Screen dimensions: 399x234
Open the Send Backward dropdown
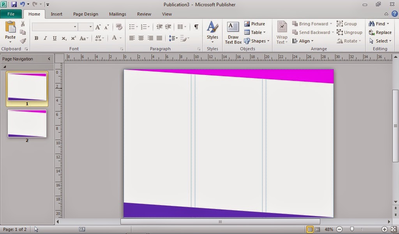tap(333, 32)
